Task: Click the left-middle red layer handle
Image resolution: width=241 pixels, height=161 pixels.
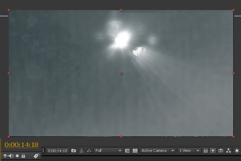Action: (x=9, y=74)
